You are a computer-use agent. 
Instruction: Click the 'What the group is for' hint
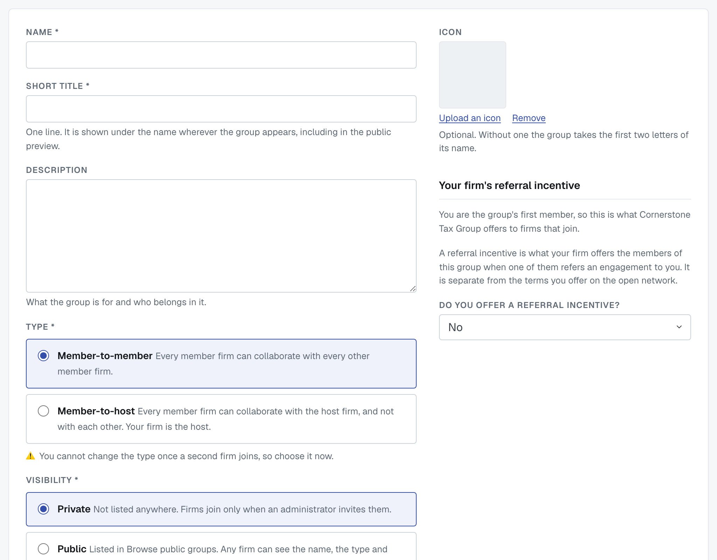[116, 302]
